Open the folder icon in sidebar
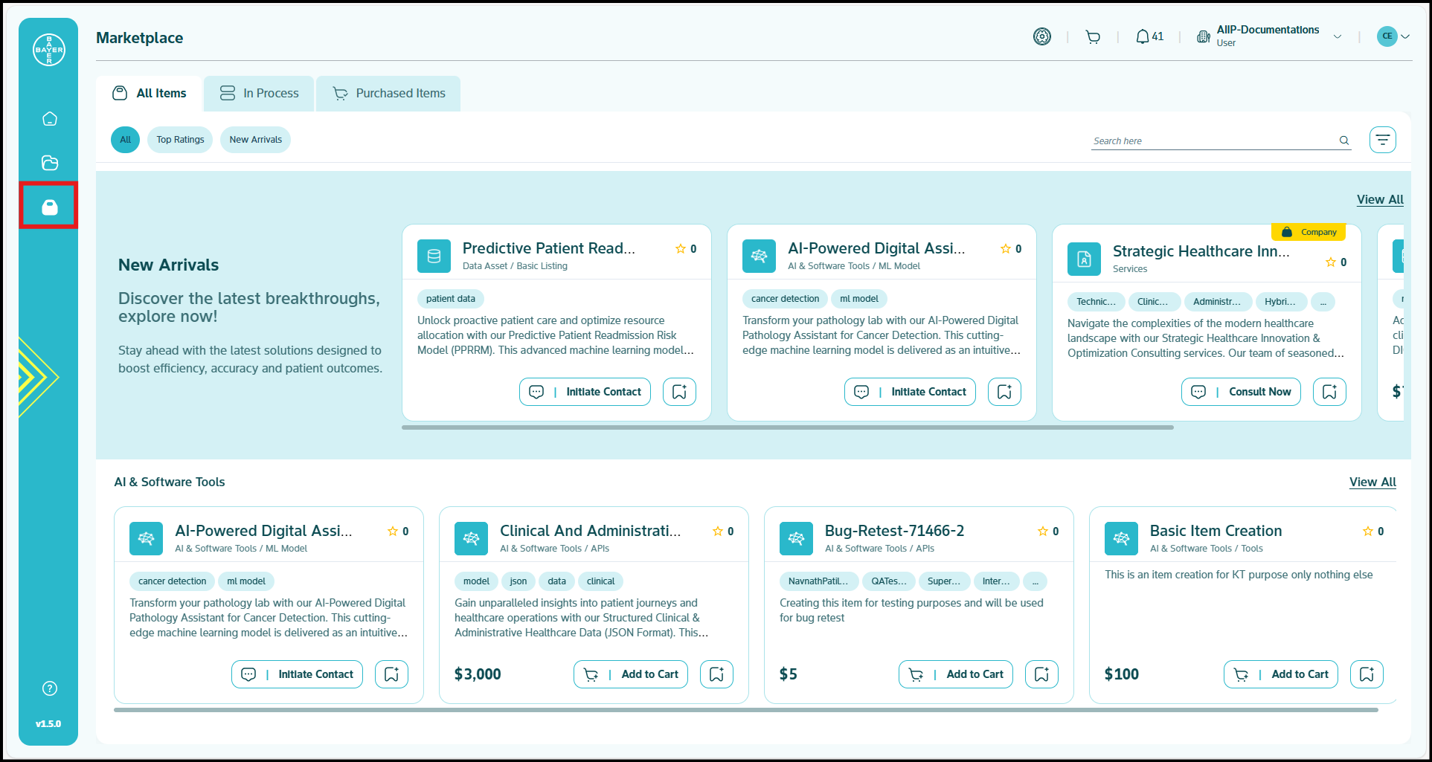 pyautogui.click(x=49, y=163)
